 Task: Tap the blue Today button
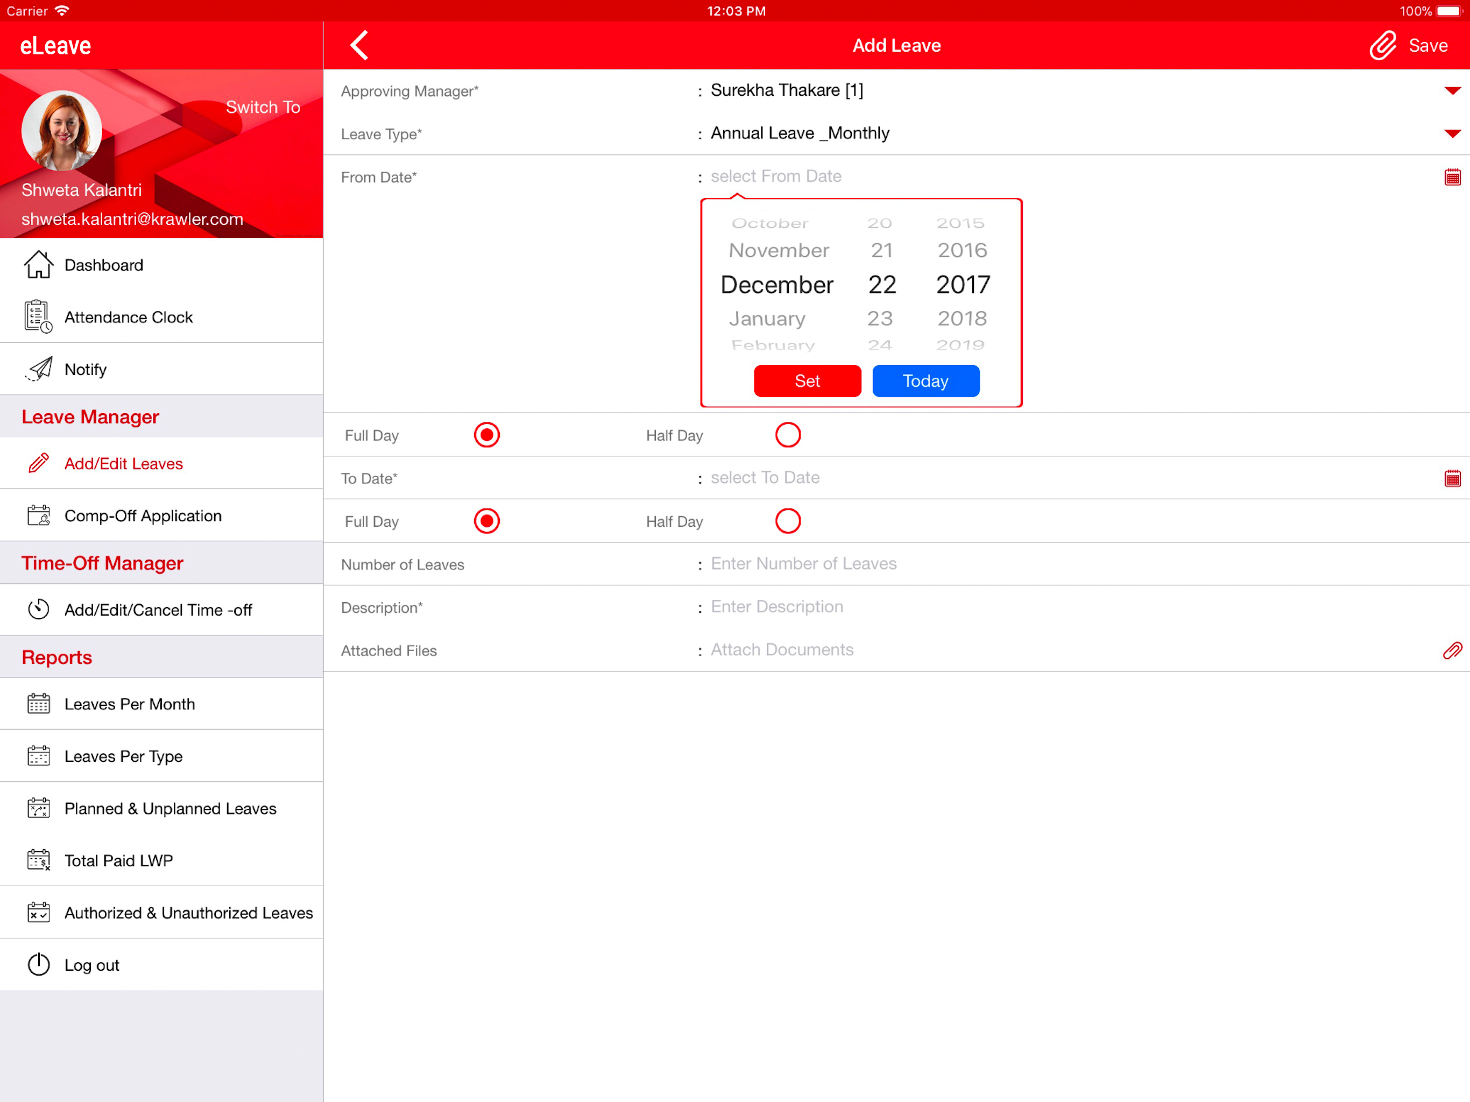coord(925,381)
